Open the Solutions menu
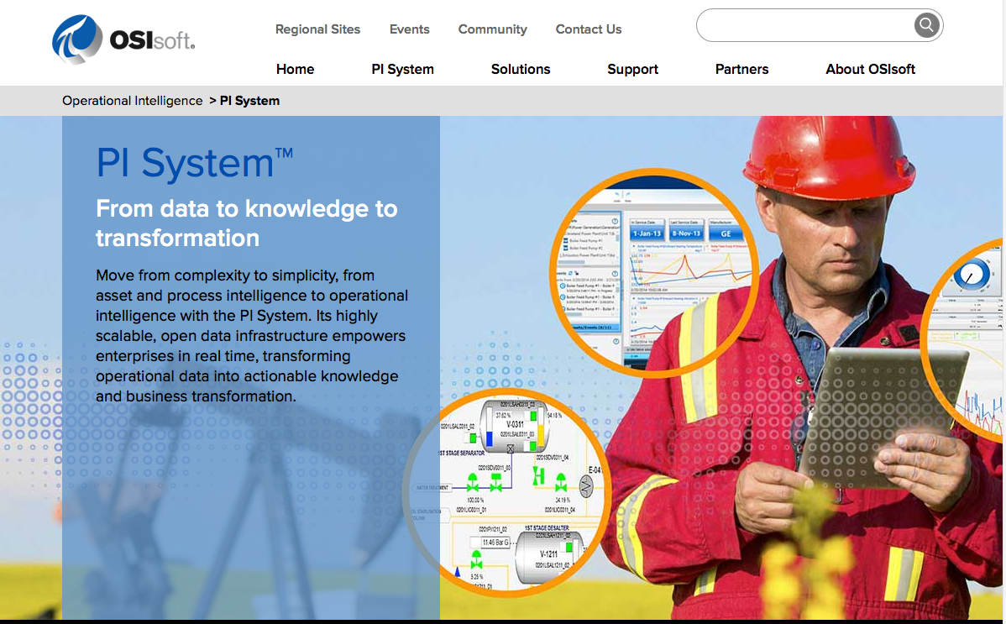This screenshot has height=624, width=1006. click(521, 70)
